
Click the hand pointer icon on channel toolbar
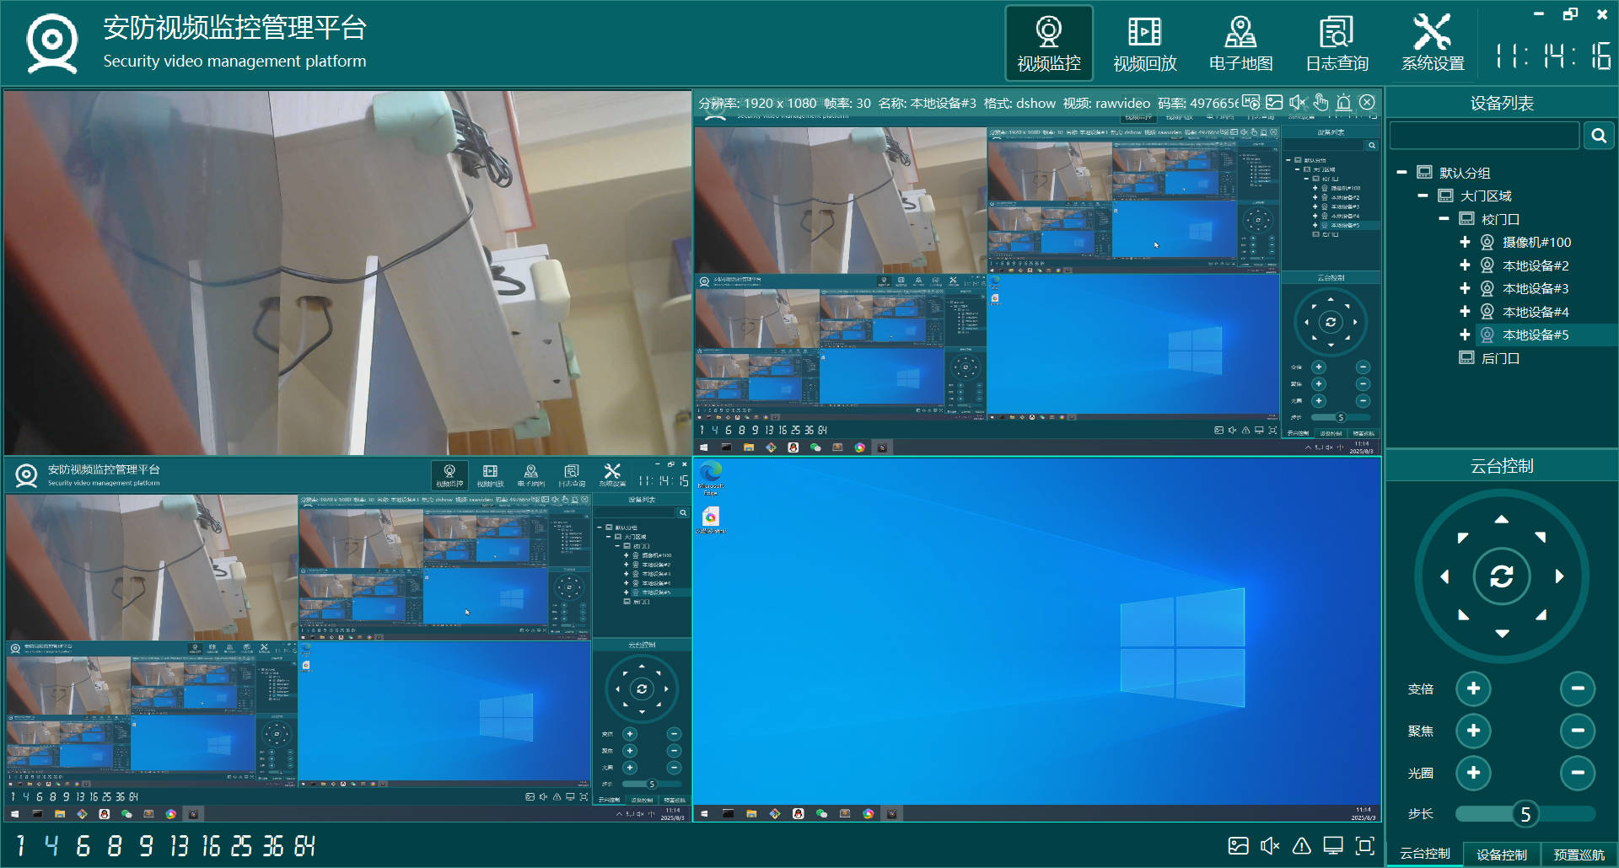click(1320, 103)
